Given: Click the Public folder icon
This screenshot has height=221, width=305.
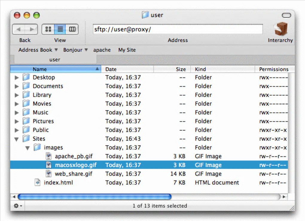Looking at the screenshot, I should click(x=26, y=130).
